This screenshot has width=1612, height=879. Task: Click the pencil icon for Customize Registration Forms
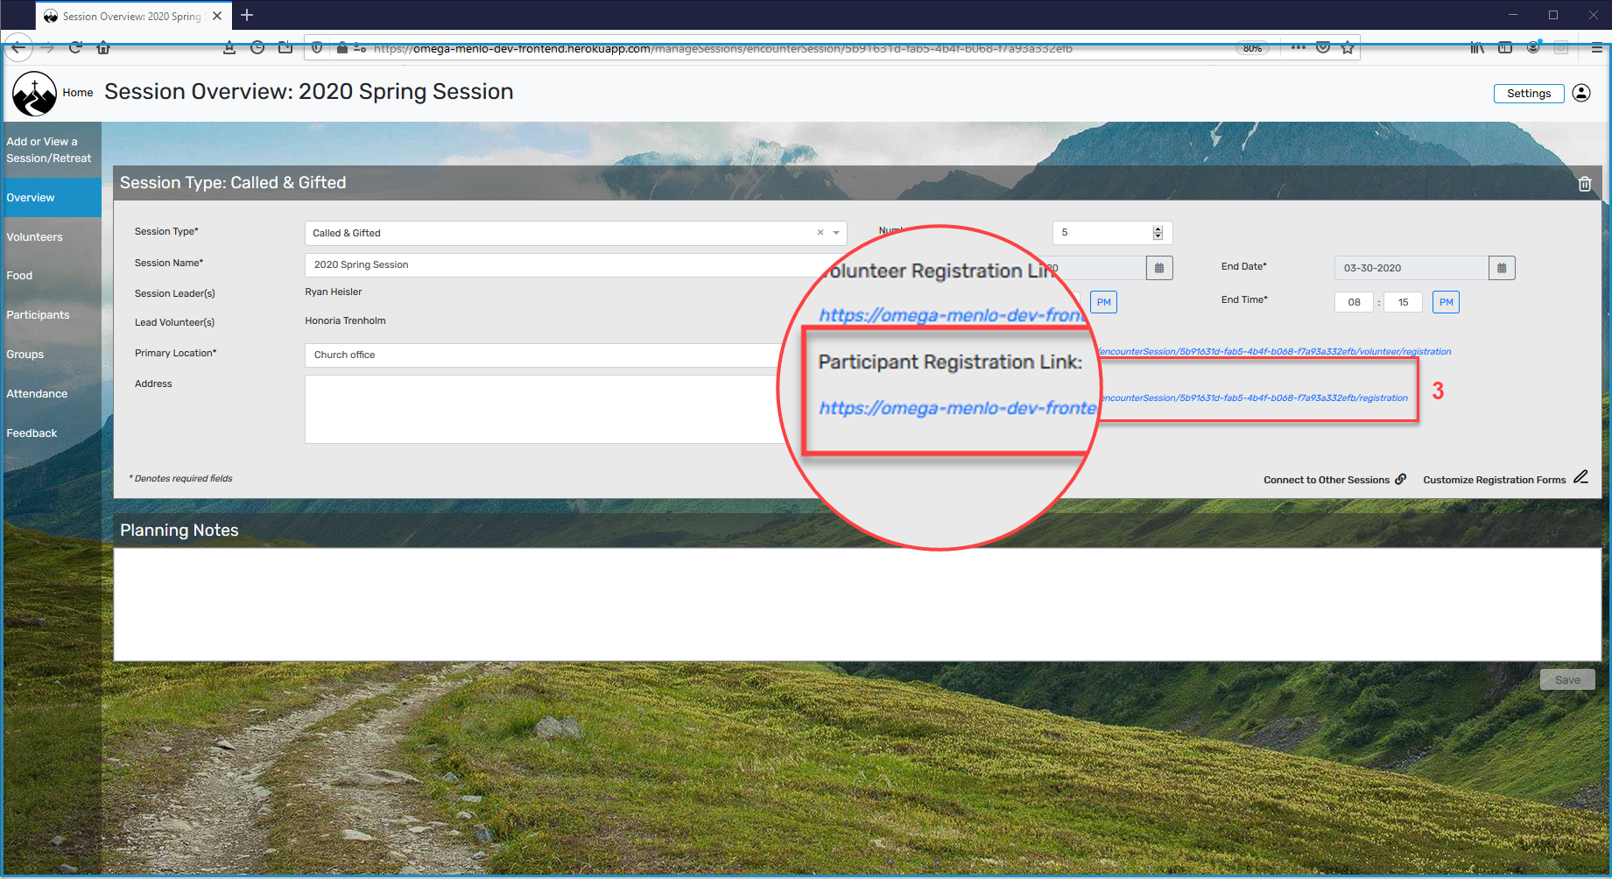(x=1580, y=477)
